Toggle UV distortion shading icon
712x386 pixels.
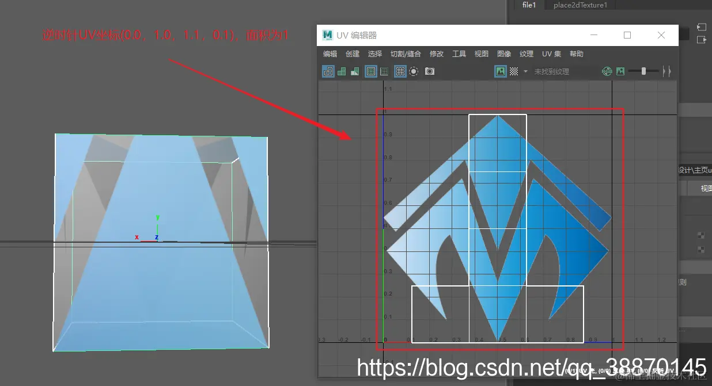pos(355,71)
